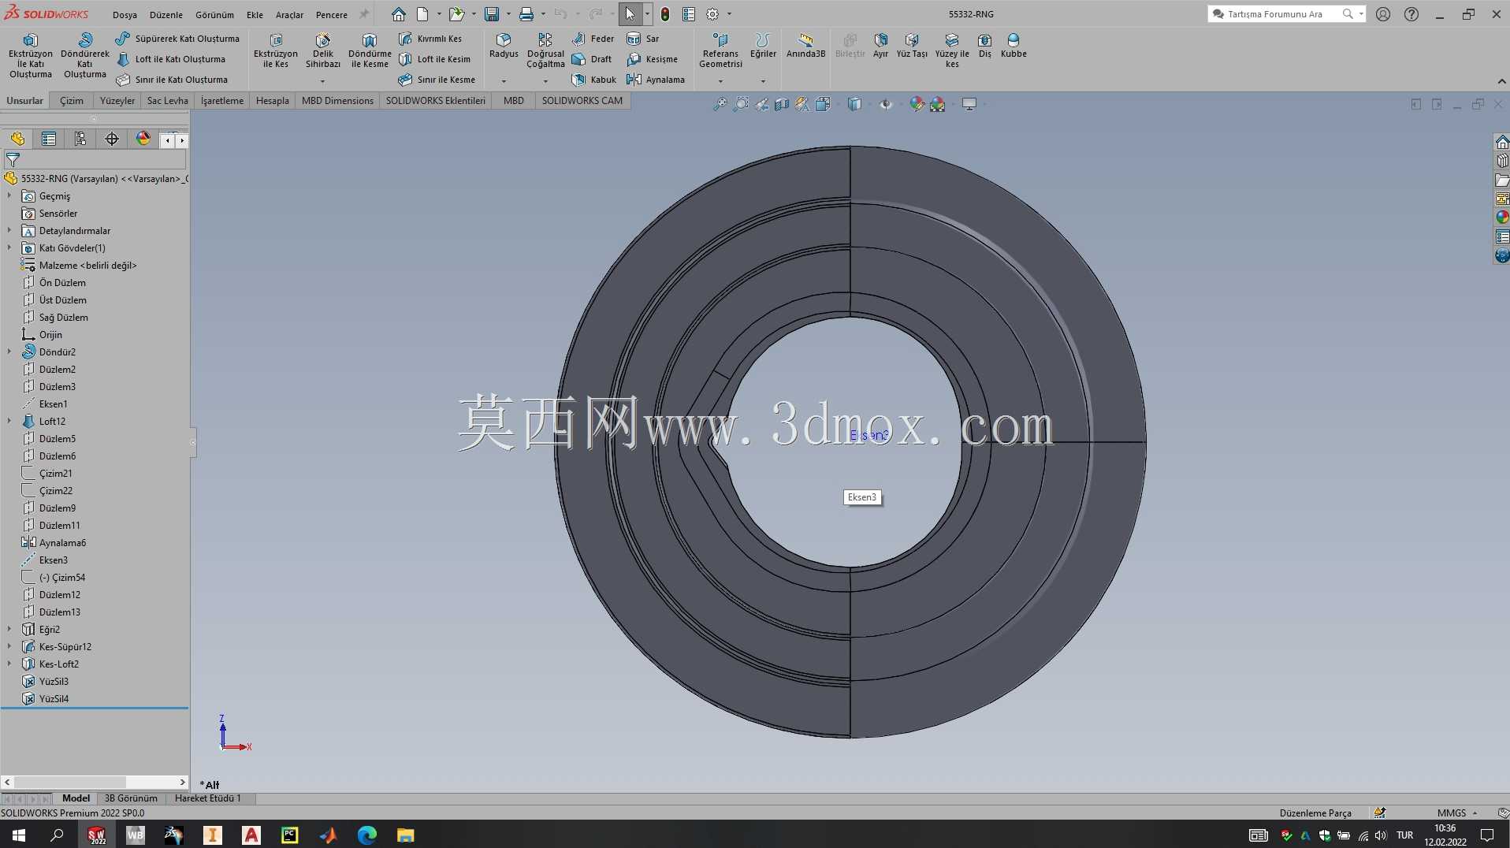Click the Draft tool
1510x848 pixels.
point(592,59)
